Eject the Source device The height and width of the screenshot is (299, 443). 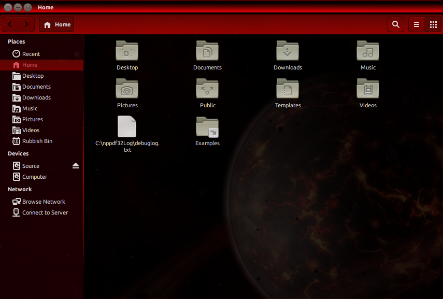click(76, 166)
